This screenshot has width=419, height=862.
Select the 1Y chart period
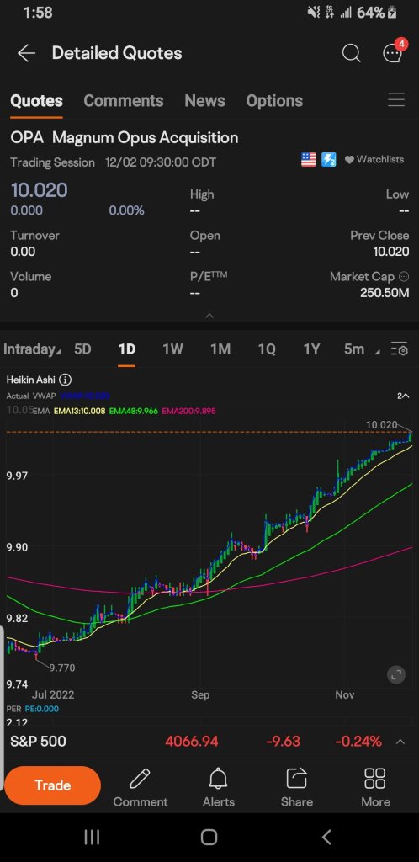click(x=311, y=349)
